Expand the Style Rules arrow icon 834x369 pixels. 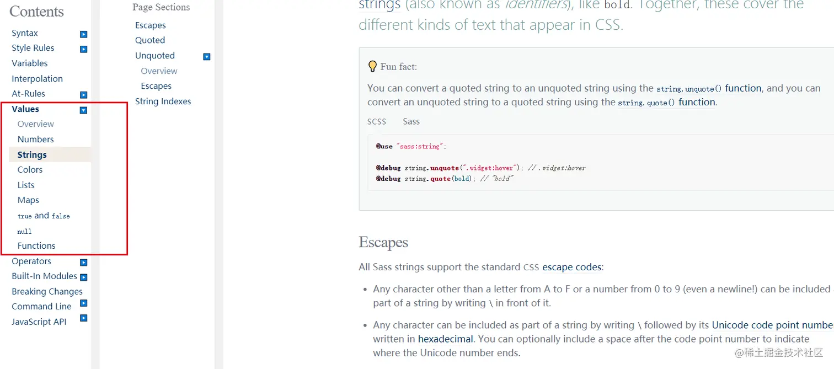tap(83, 49)
